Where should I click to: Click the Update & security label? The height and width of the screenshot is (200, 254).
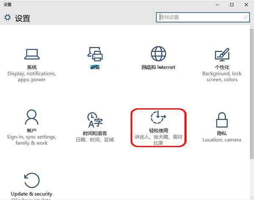point(31,194)
